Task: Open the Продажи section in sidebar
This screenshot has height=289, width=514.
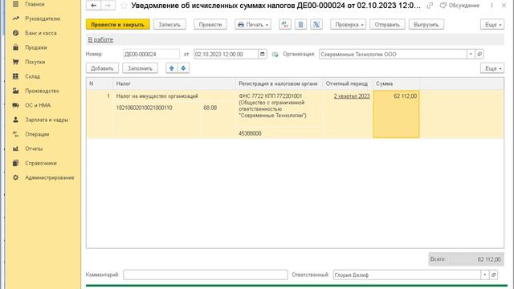Action: pyautogui.click(x=36, y=47)
